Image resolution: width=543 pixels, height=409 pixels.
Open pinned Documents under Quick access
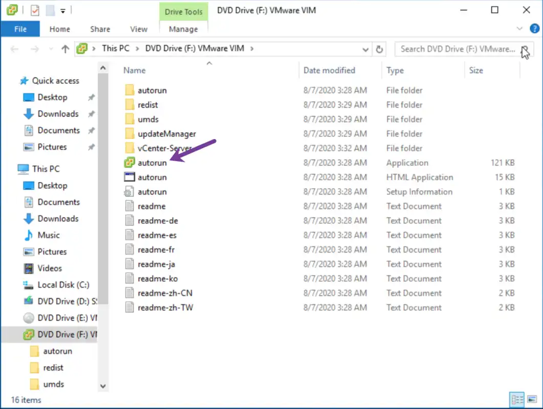58,130
